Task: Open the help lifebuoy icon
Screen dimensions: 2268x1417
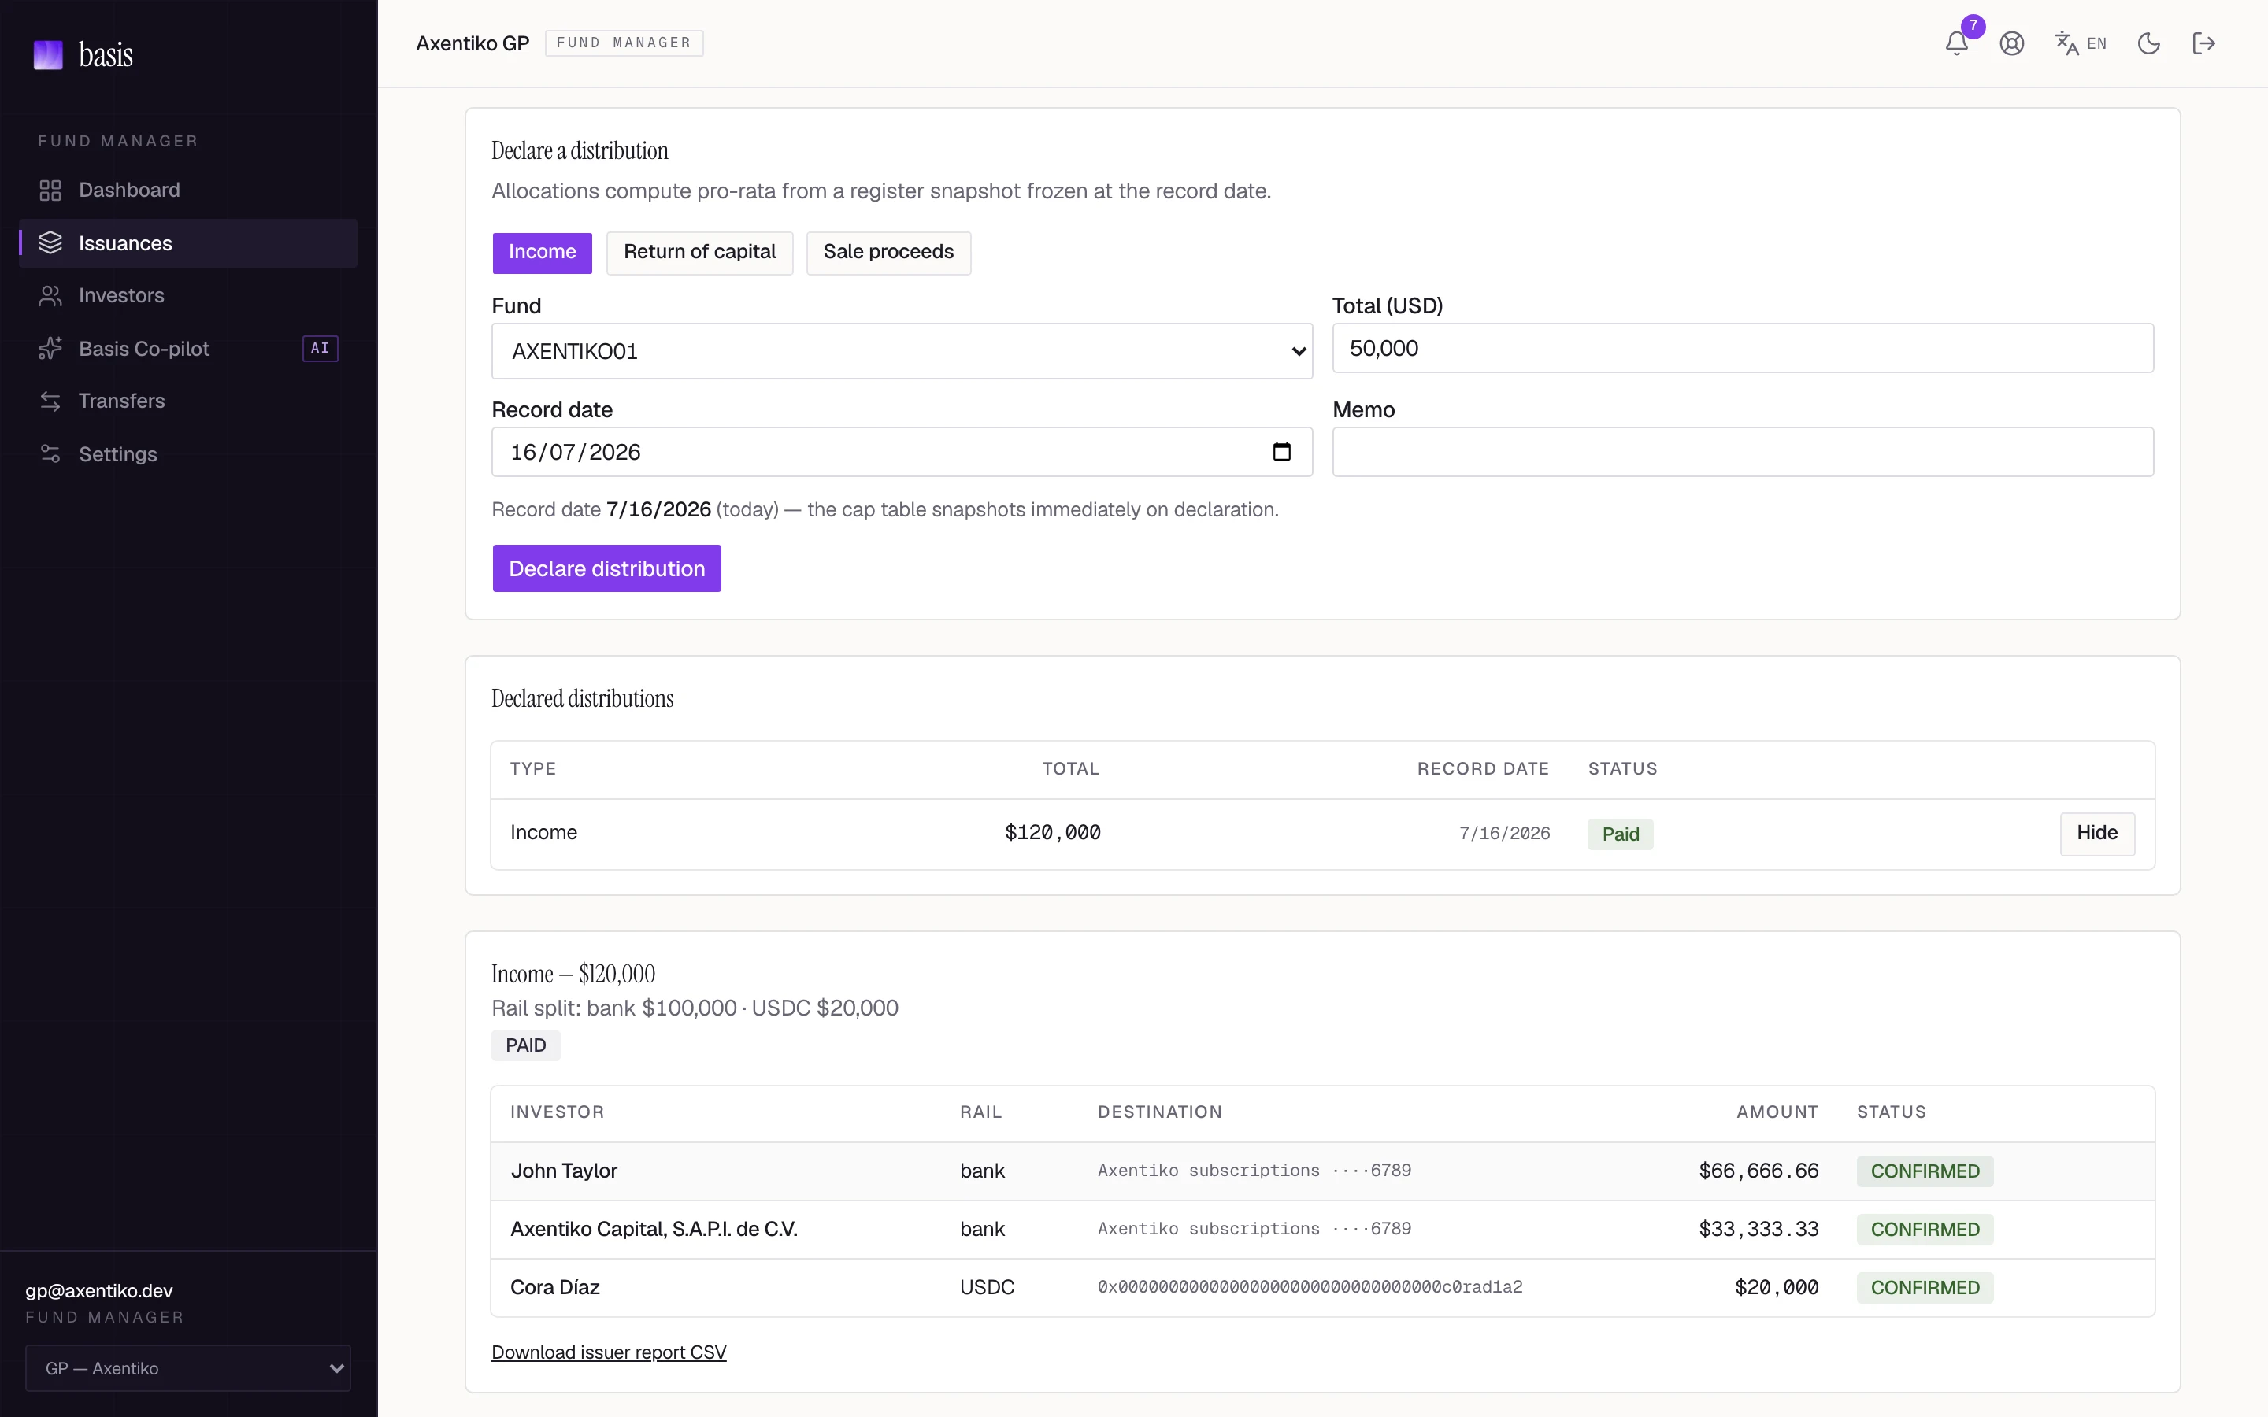Action: point(2011,43)
